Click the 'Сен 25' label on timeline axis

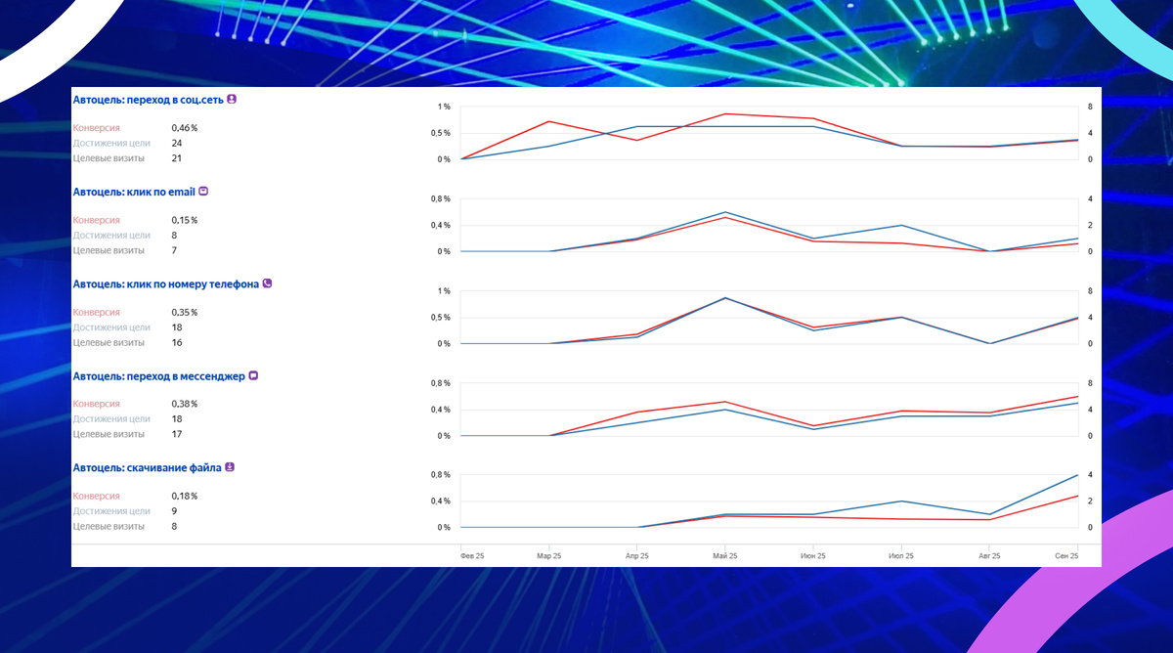coord(1066,555)
